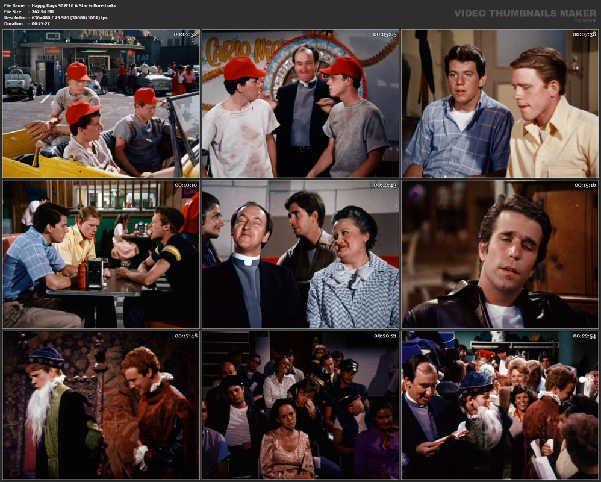Screen dimensions: 601x482
Task: Select the thumbnail stamped 00:05:05
Action: tap(300, 104)
